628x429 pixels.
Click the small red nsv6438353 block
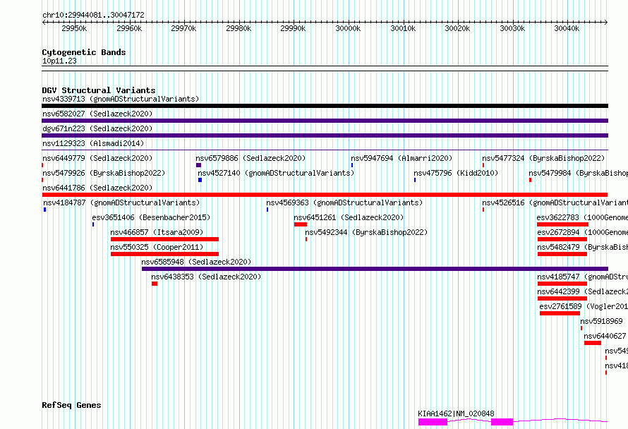point(155,284)
